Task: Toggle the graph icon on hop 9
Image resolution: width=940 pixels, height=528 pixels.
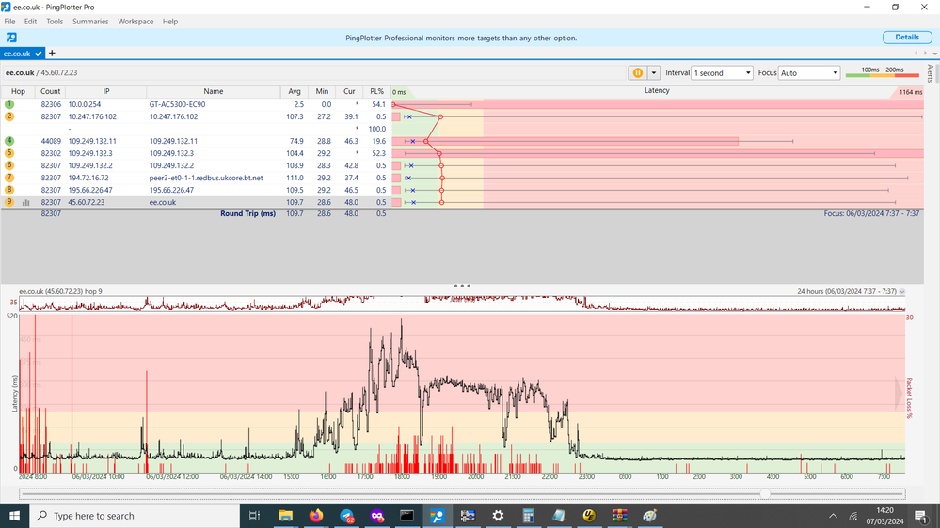Action: (26, 202)
